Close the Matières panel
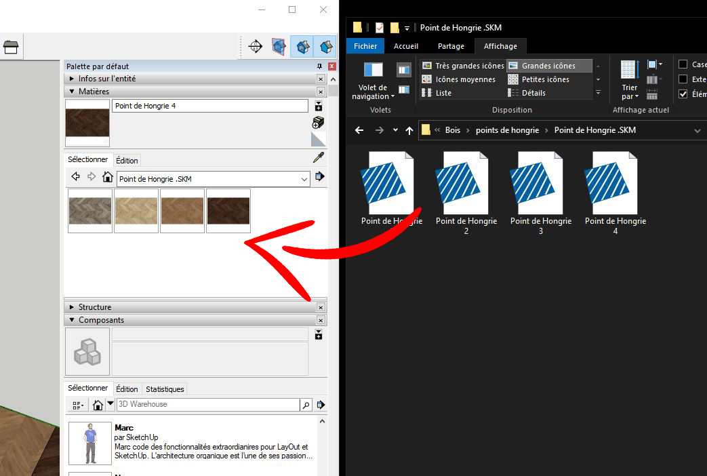707x476 pixels. pyautogui.click(x=321, y=92)
